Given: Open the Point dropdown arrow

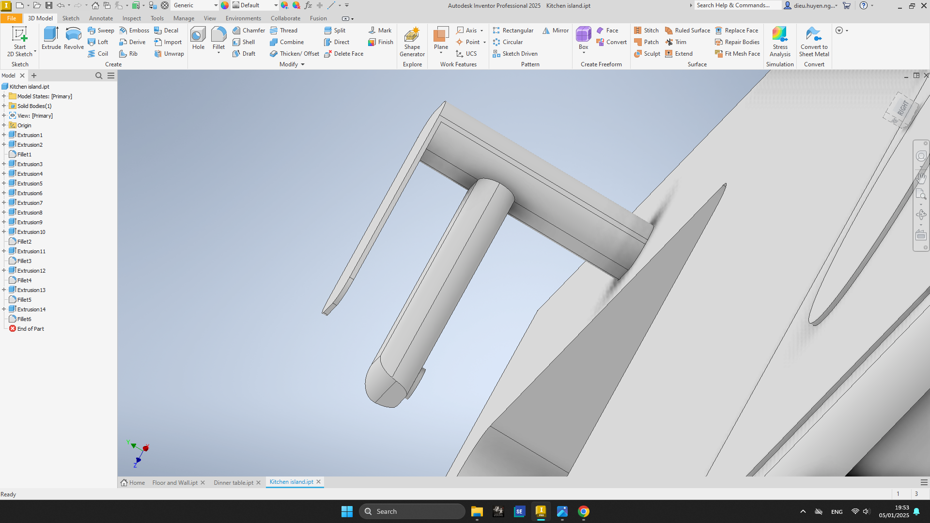Looking at the screenshot, I should click(x=484, y=43).
